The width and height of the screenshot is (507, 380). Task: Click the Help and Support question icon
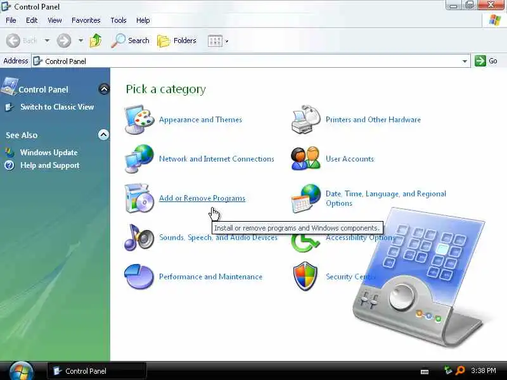click(x=10, y=165)
